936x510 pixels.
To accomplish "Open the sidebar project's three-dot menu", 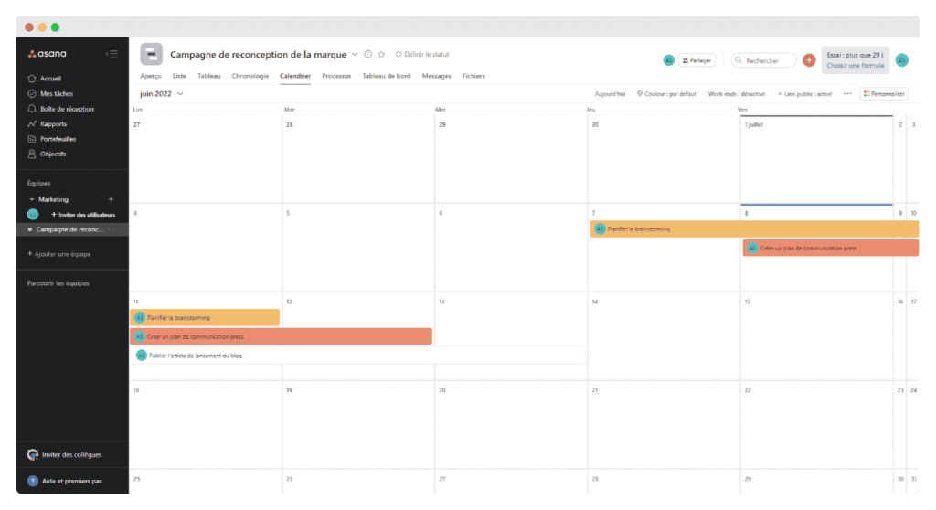I will click(x=111, y=229).
